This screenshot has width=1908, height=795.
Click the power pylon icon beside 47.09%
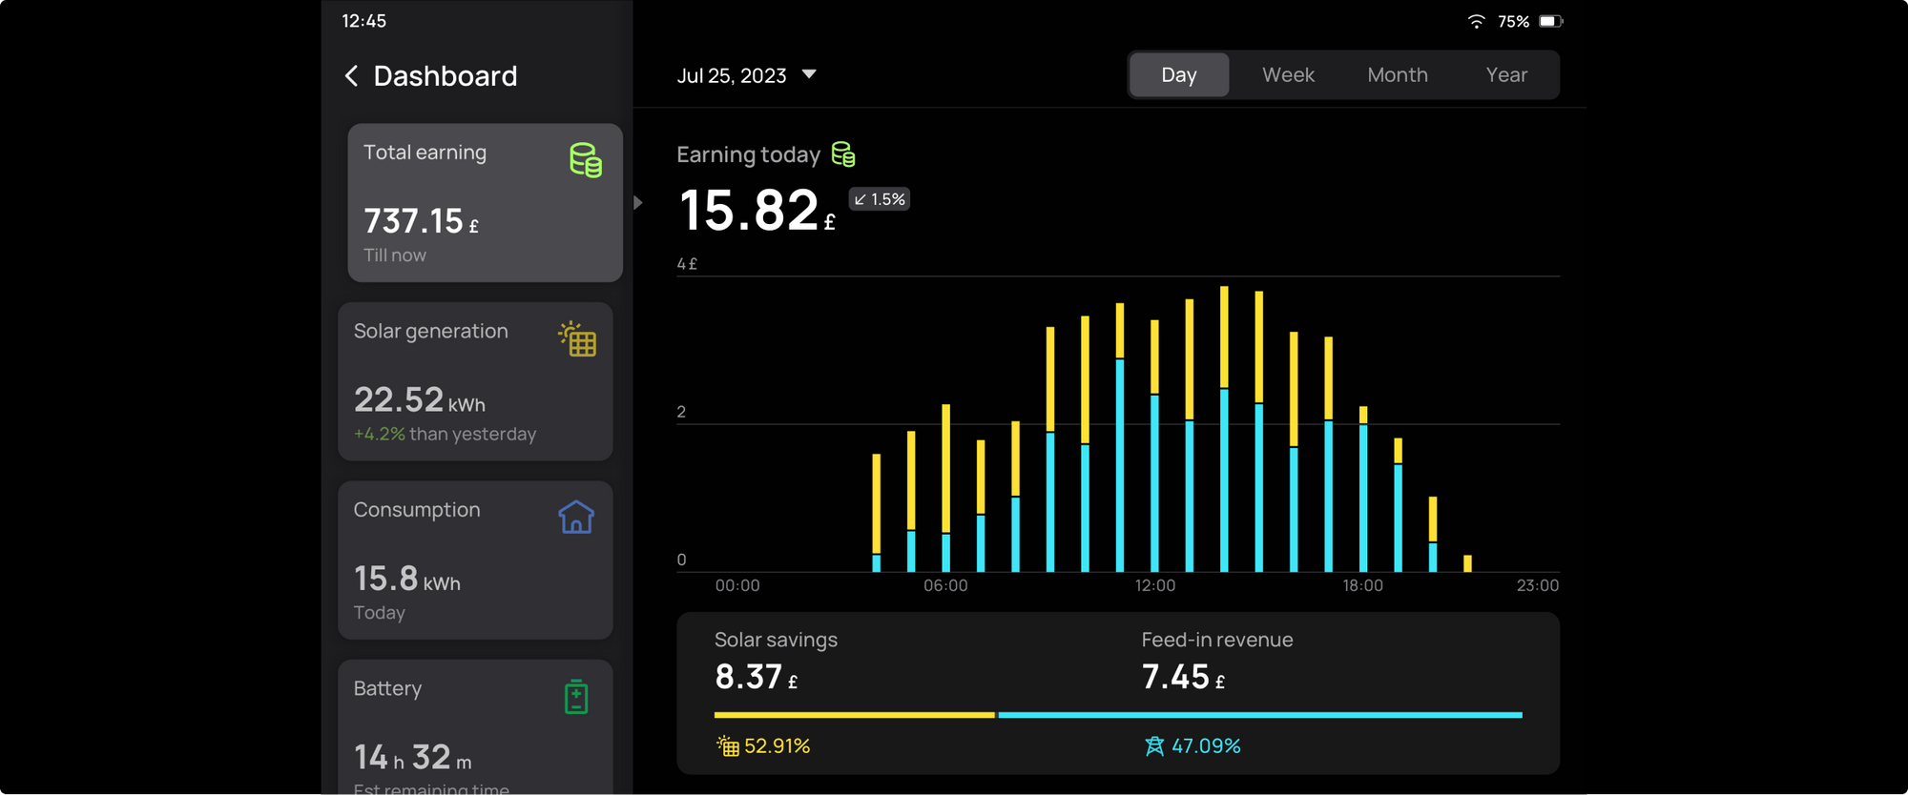coord(1154,745)
